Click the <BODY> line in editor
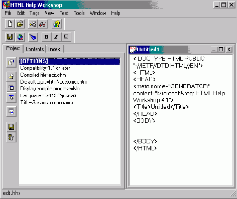Screen dimensions: 237x199 point(144,120)
